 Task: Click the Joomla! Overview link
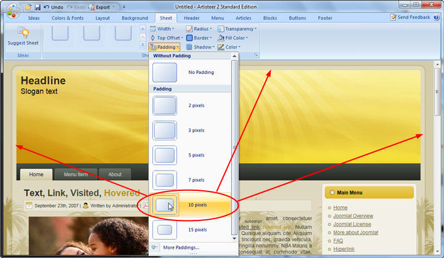[353, 216]
